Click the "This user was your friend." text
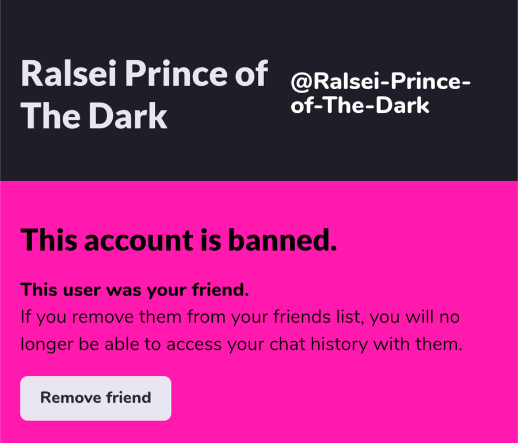 click(135, 290)
